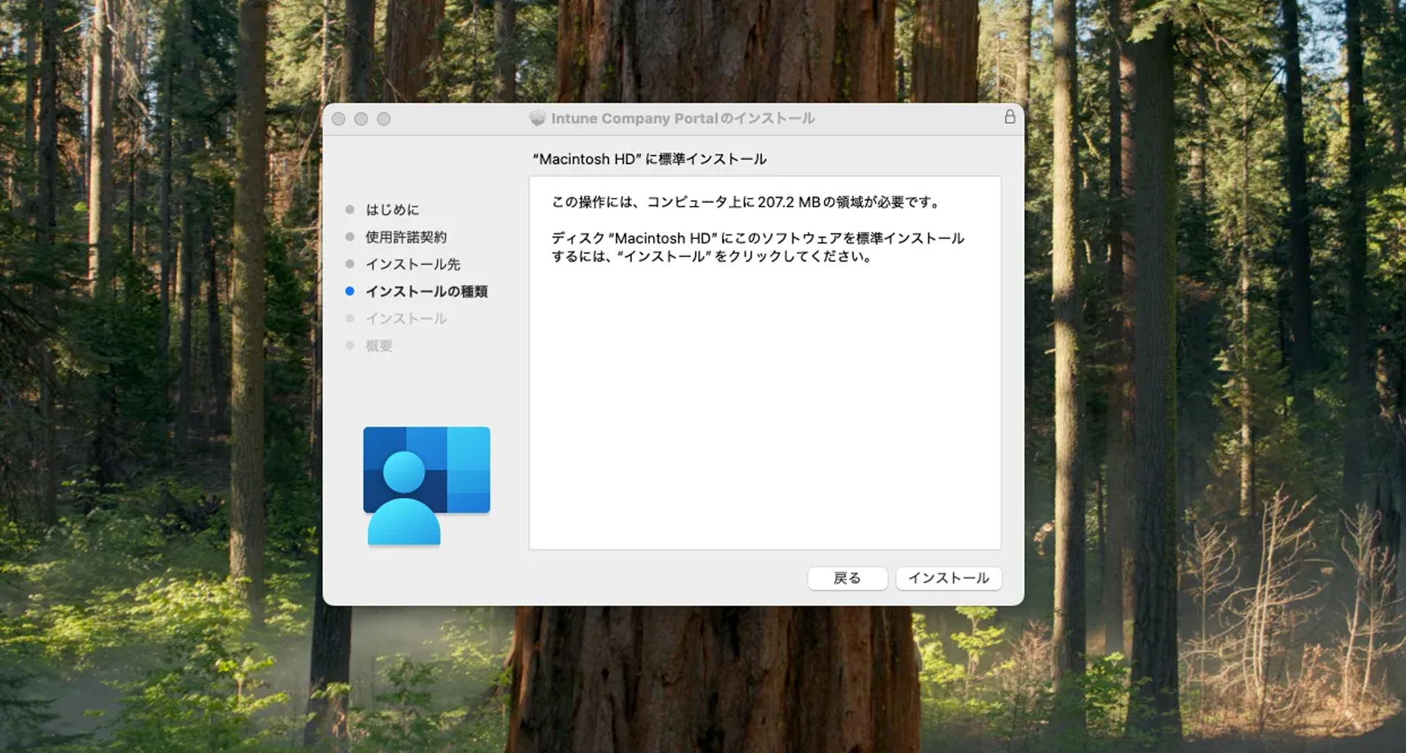The height and width of the screenshot is (753, 1406).
Task: Click the Intune Company Portal logo
Action: pyautogui.click(x=426, y=485)
